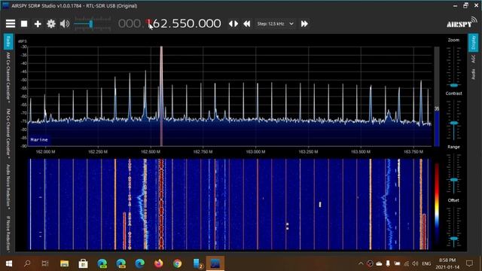Open the first Edge icon next to the Store
The width and height of the screenshot is (482, 271).
click(x=102, y=263)
